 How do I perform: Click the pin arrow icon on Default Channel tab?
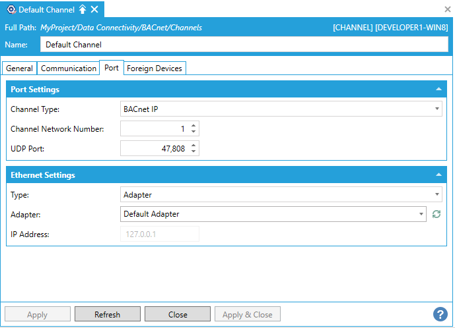click(x=83, y=9)
